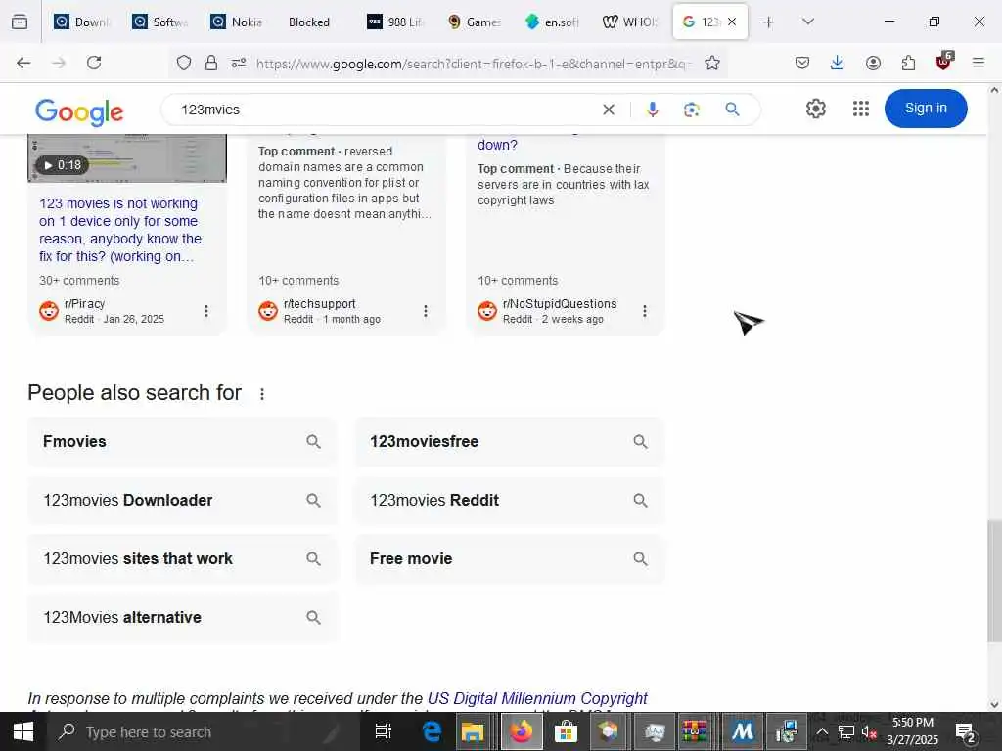Open options for r/Piracy result
This screenshot has width=1002, height=751.
click(205, 311)
